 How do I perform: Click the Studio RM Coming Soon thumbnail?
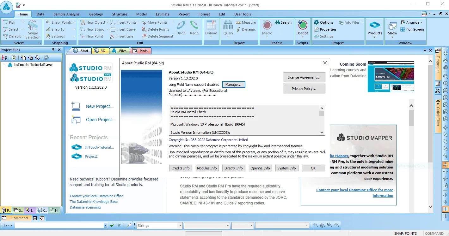391,77
